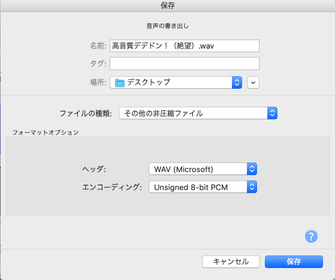
Task: Click the blue stepper arrows on 場所 popup
Action: [237, 83]
